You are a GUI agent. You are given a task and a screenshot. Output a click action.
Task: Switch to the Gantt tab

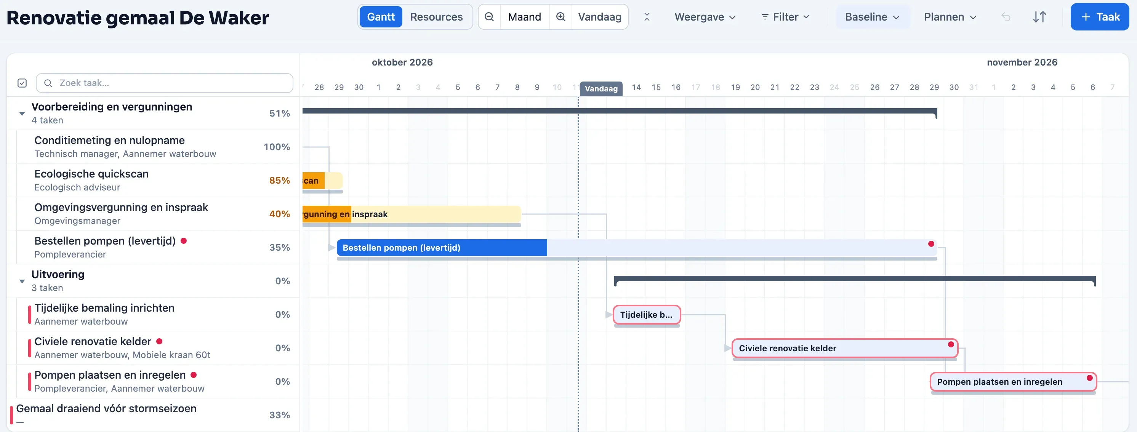click(381, 17)
